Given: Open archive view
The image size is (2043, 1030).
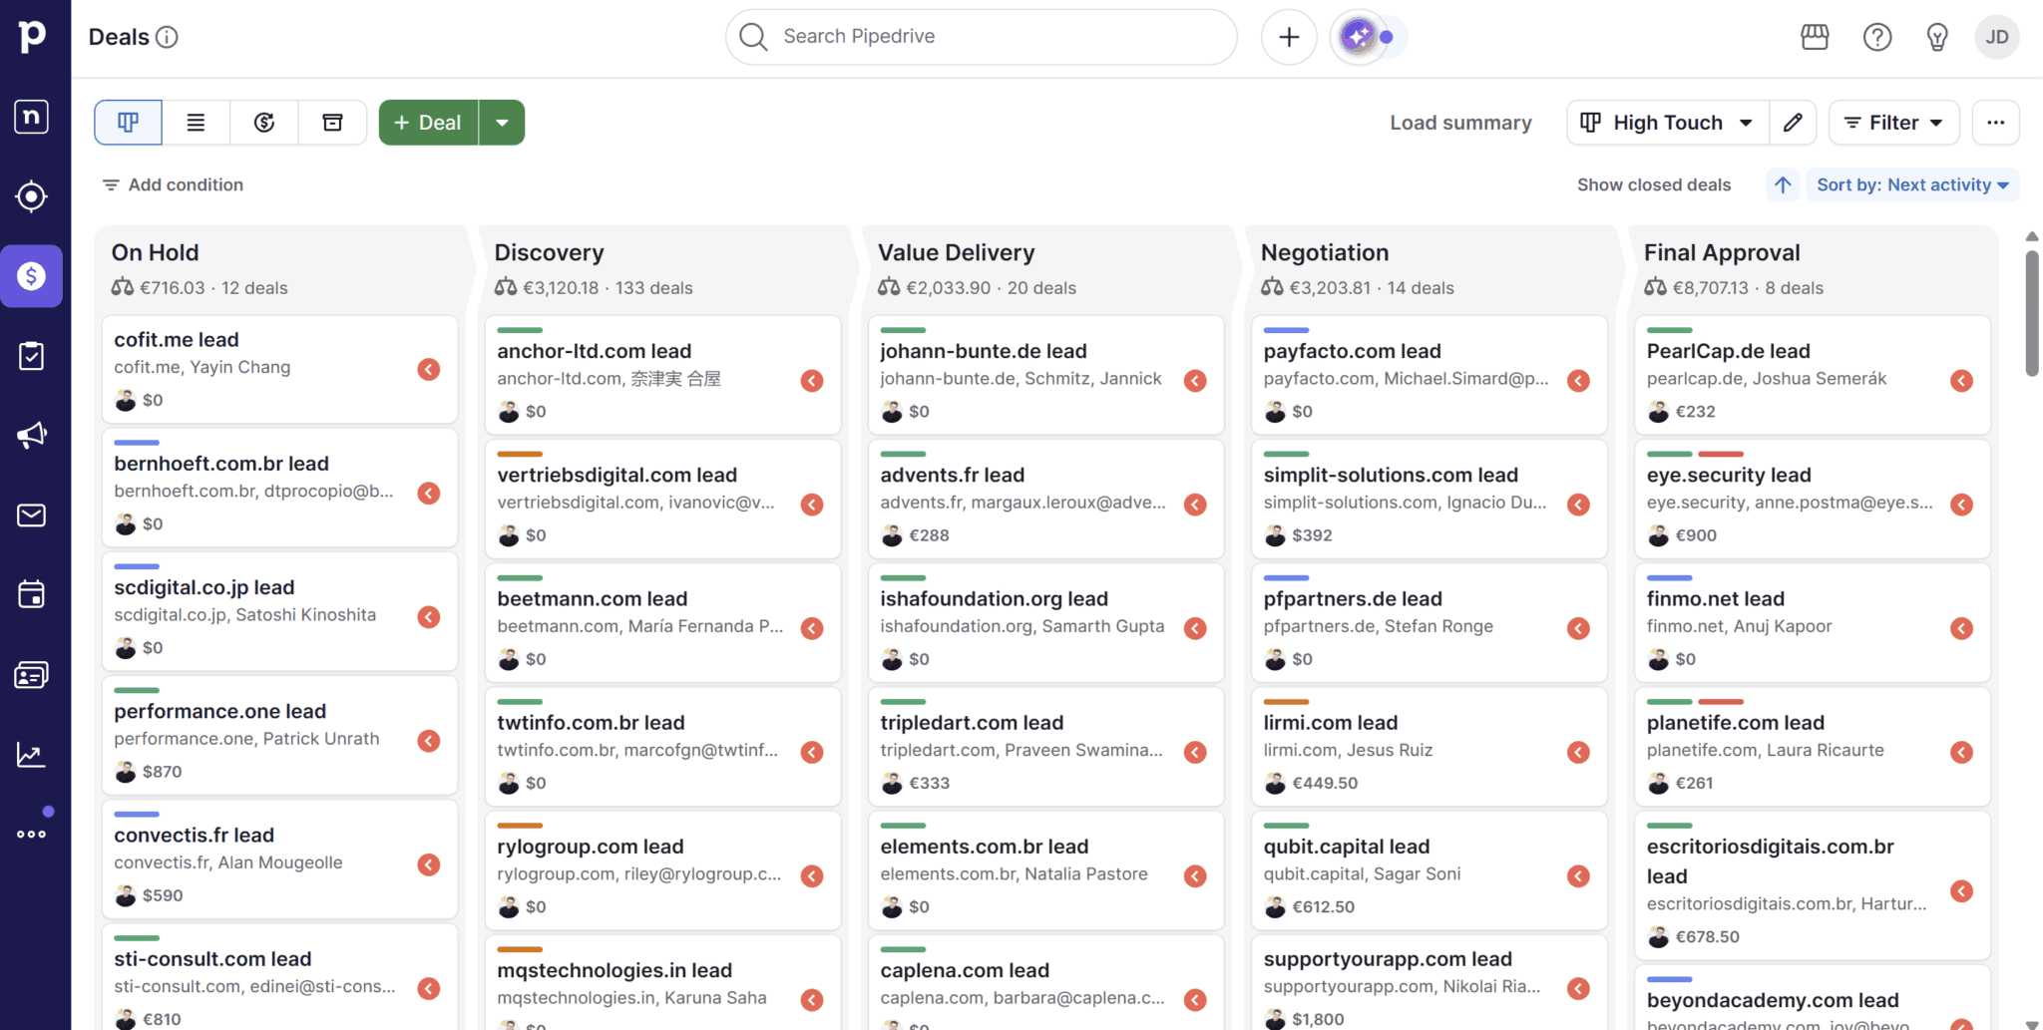Looking at the screenshot, I should (332, 123).
